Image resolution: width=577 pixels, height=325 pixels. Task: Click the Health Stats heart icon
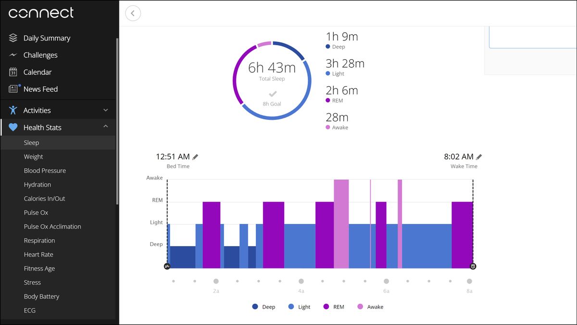coord(13,128)
